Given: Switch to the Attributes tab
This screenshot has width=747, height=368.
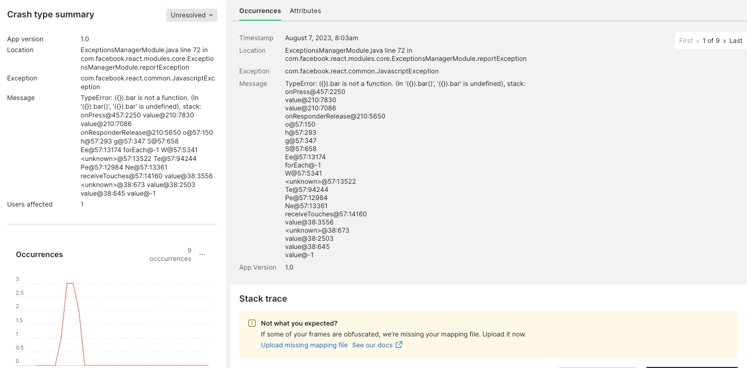Looking at the screenshot, I should coord(305,11).
